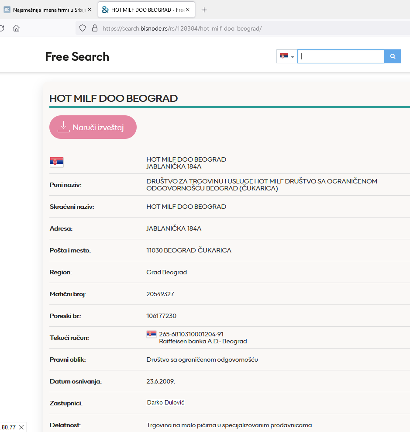The height and width of the screenshot is (432, 410).
Task: Click the Naruči izveštaj button
Action: click(93, 127)
